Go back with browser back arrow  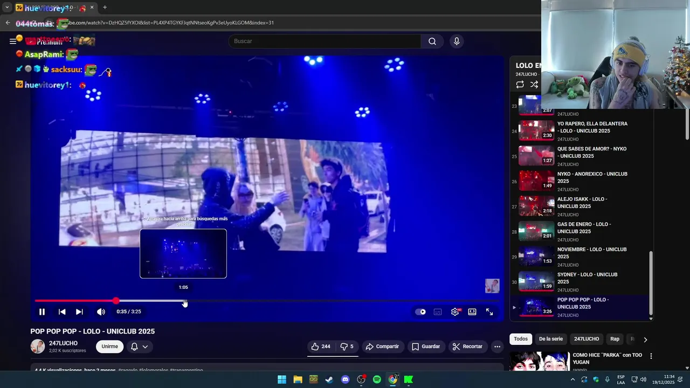click(x=8, y=23)
